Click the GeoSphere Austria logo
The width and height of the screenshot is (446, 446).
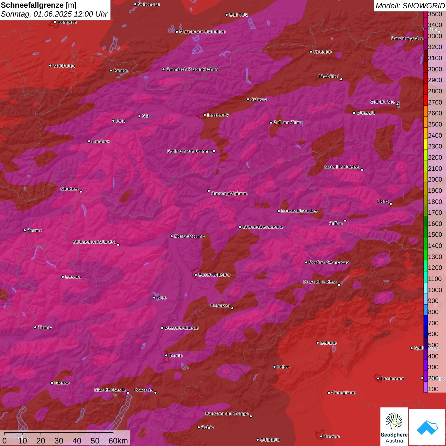[394, 427]
